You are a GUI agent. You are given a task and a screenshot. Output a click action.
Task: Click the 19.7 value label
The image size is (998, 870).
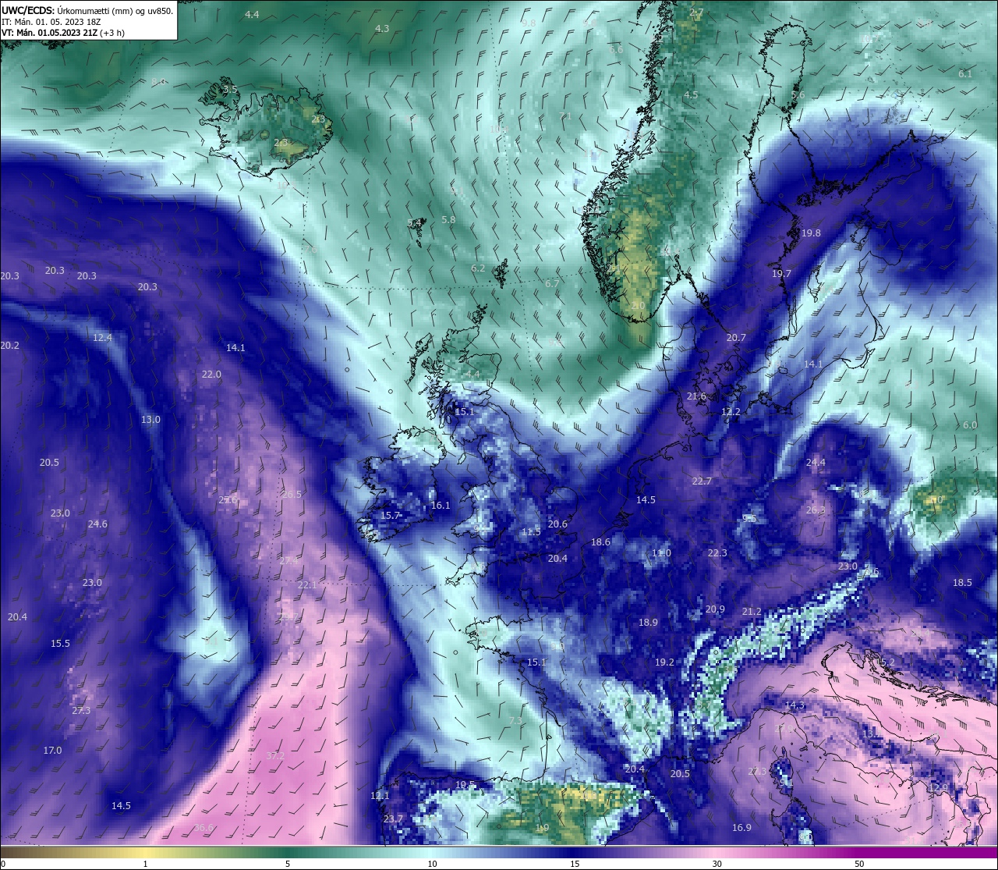click(781, 273)
